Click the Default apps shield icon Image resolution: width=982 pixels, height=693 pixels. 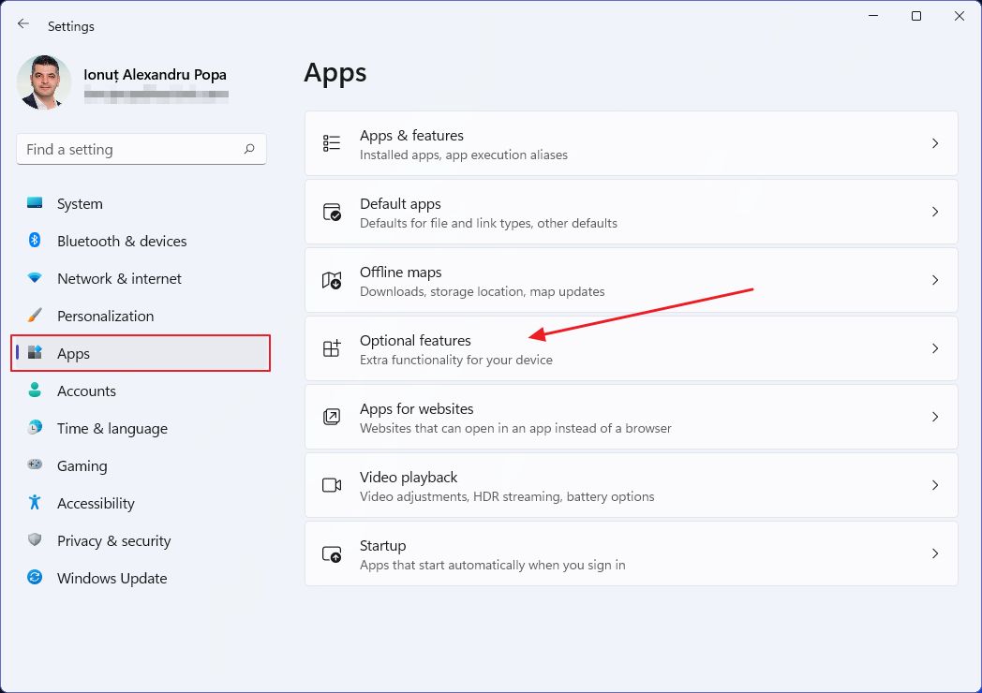point(331,211)
